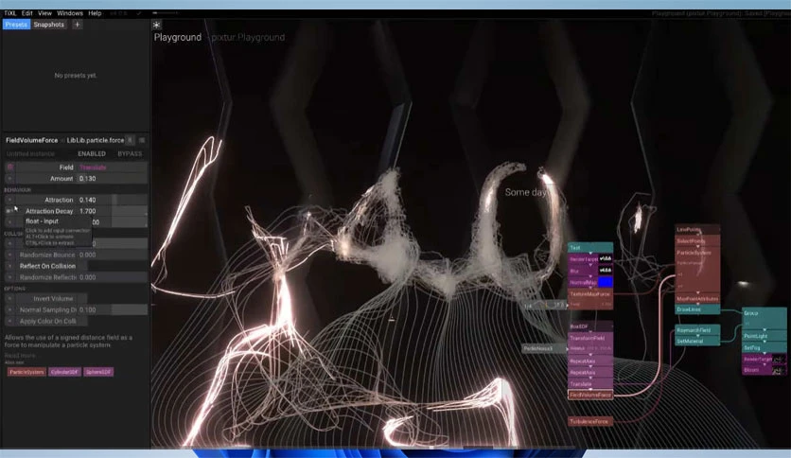Select the PointLight node
This screenshot has height=458, width=791.
click(x=764, y=336)
